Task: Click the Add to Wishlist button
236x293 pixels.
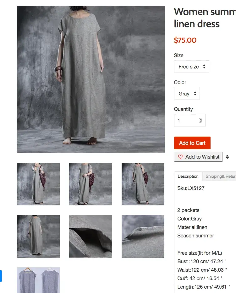Action: 198,157
